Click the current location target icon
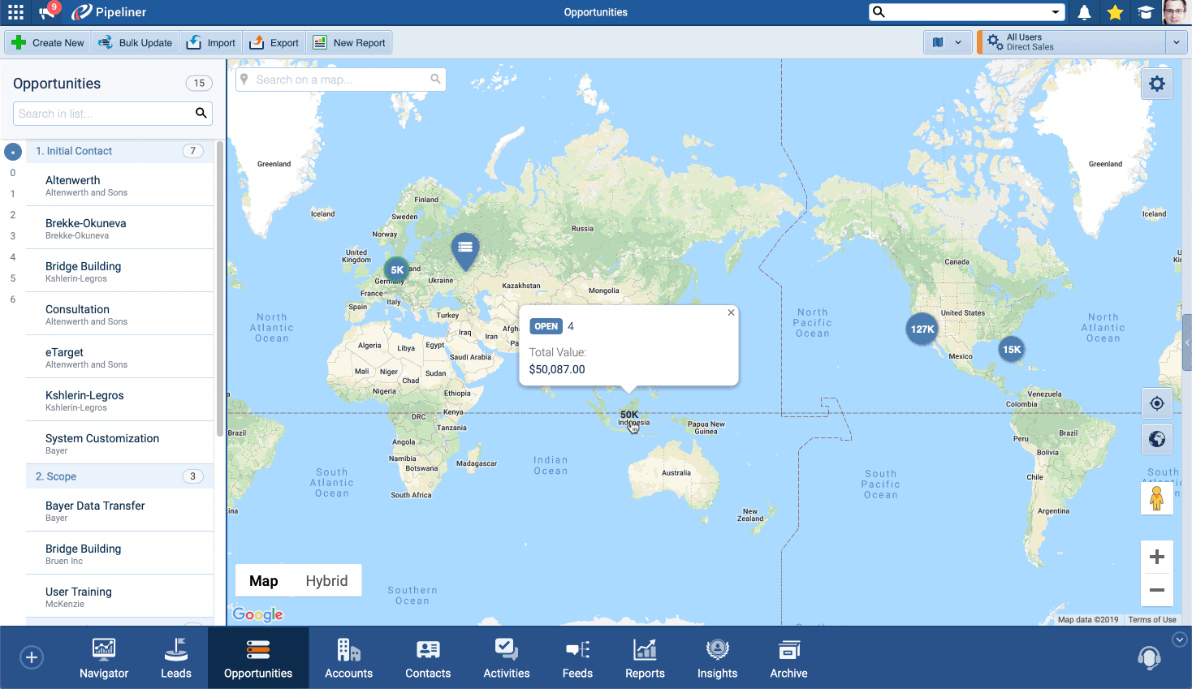Viewport: 1192px width, 689px height. point(1156,403)
